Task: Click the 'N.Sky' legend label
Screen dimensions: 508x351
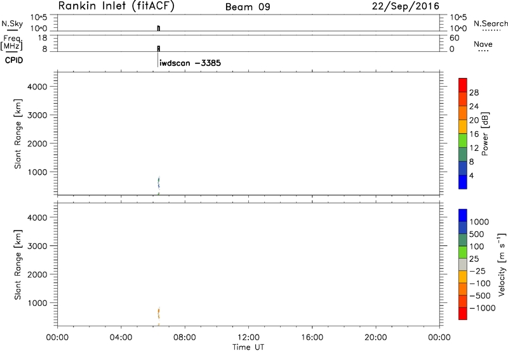Action: [x=12, y=23]
